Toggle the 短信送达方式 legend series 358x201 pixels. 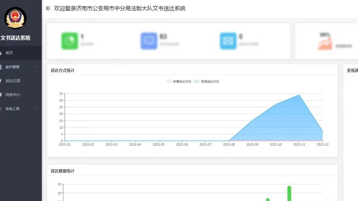(207, 82)
